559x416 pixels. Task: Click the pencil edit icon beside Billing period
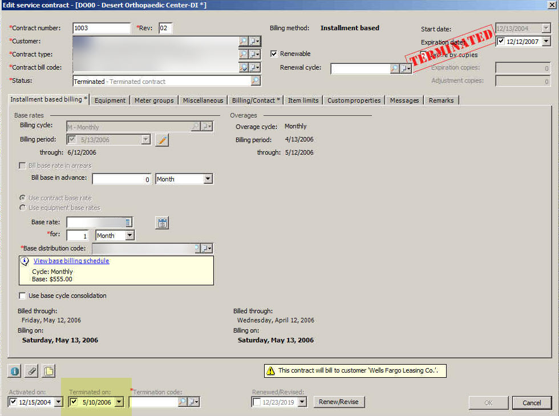[161, 139]
